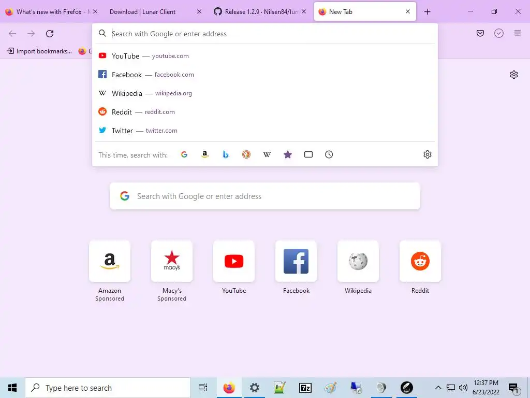Search history using the clock icon
Image resolution: width=530 pixels, height=398 pixels.
click(329, 154)
